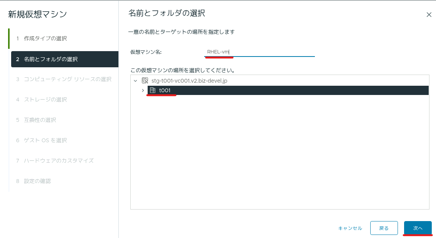Screen dimensions: 436x238
Task: Collapse the stg-t001-vc001.v2.biz-devel.jp tree node
Action: (135, 81)
